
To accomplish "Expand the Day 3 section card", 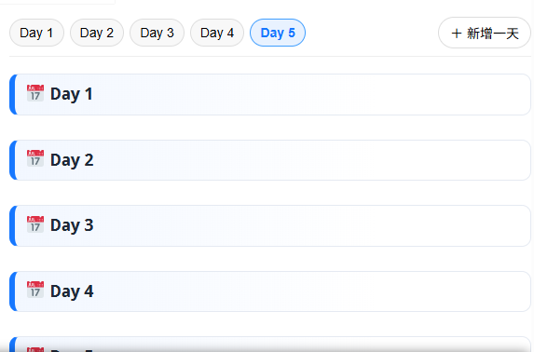I will pos(270,225).
